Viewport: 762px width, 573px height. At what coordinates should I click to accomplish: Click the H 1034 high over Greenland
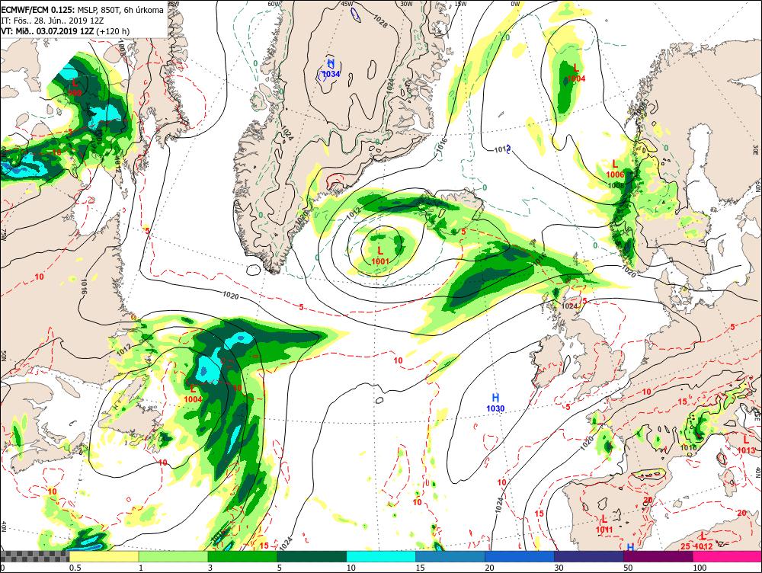coord(331,69)
